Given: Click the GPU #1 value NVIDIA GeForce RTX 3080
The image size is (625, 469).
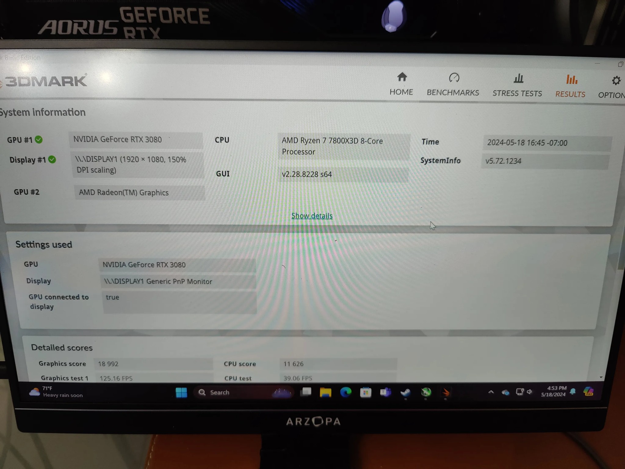Looking at the screenshot, I should 136,140.
